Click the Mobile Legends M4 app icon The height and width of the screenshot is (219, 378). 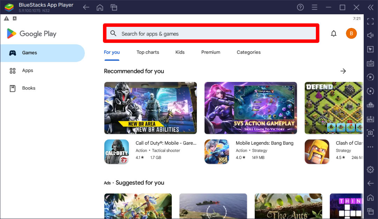[217, 152]
